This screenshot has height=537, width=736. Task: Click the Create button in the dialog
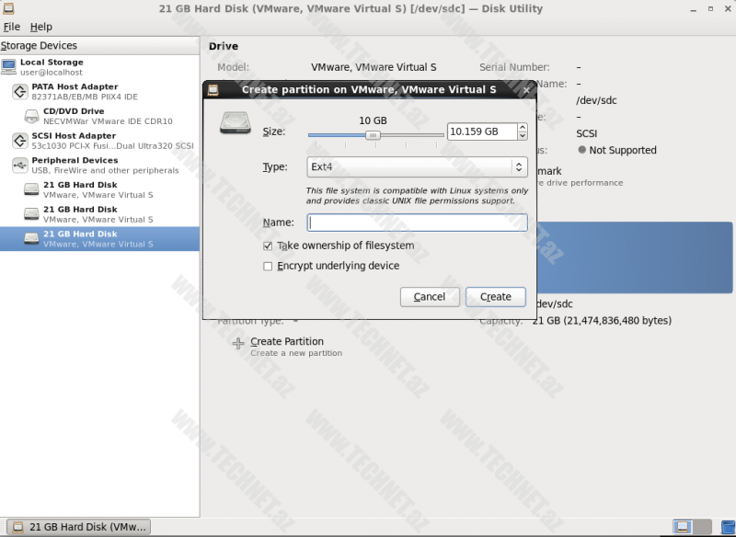click(x=495, y=297)
